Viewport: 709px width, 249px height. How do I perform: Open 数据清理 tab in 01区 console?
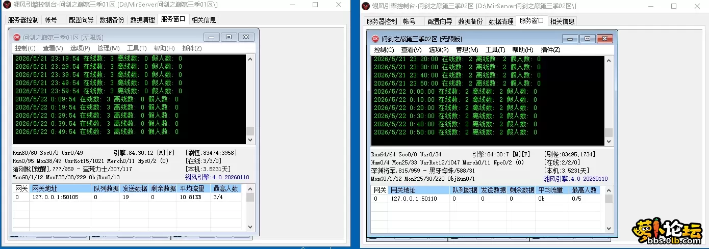point(143,20)
